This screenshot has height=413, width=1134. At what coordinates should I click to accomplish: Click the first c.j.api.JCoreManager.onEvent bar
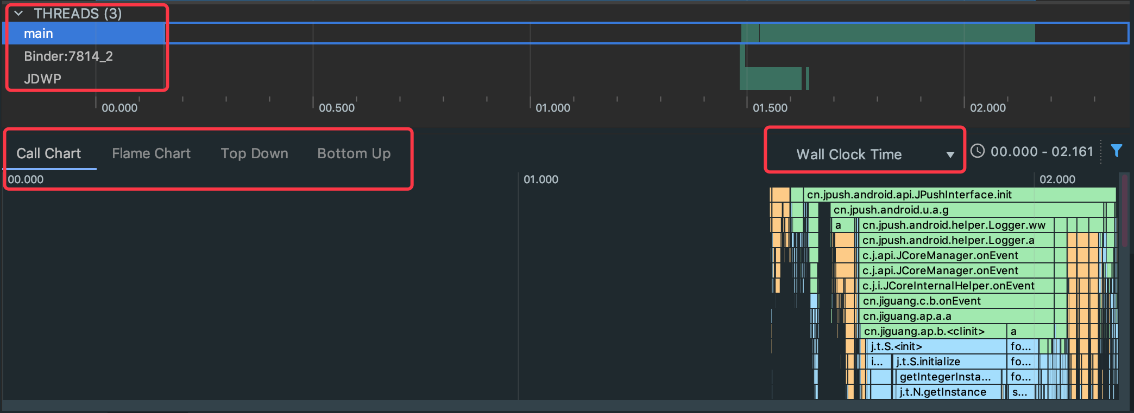(x=956, y=255)
